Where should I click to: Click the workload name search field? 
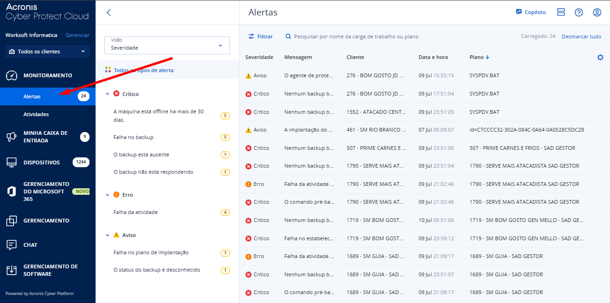[356, 37]
